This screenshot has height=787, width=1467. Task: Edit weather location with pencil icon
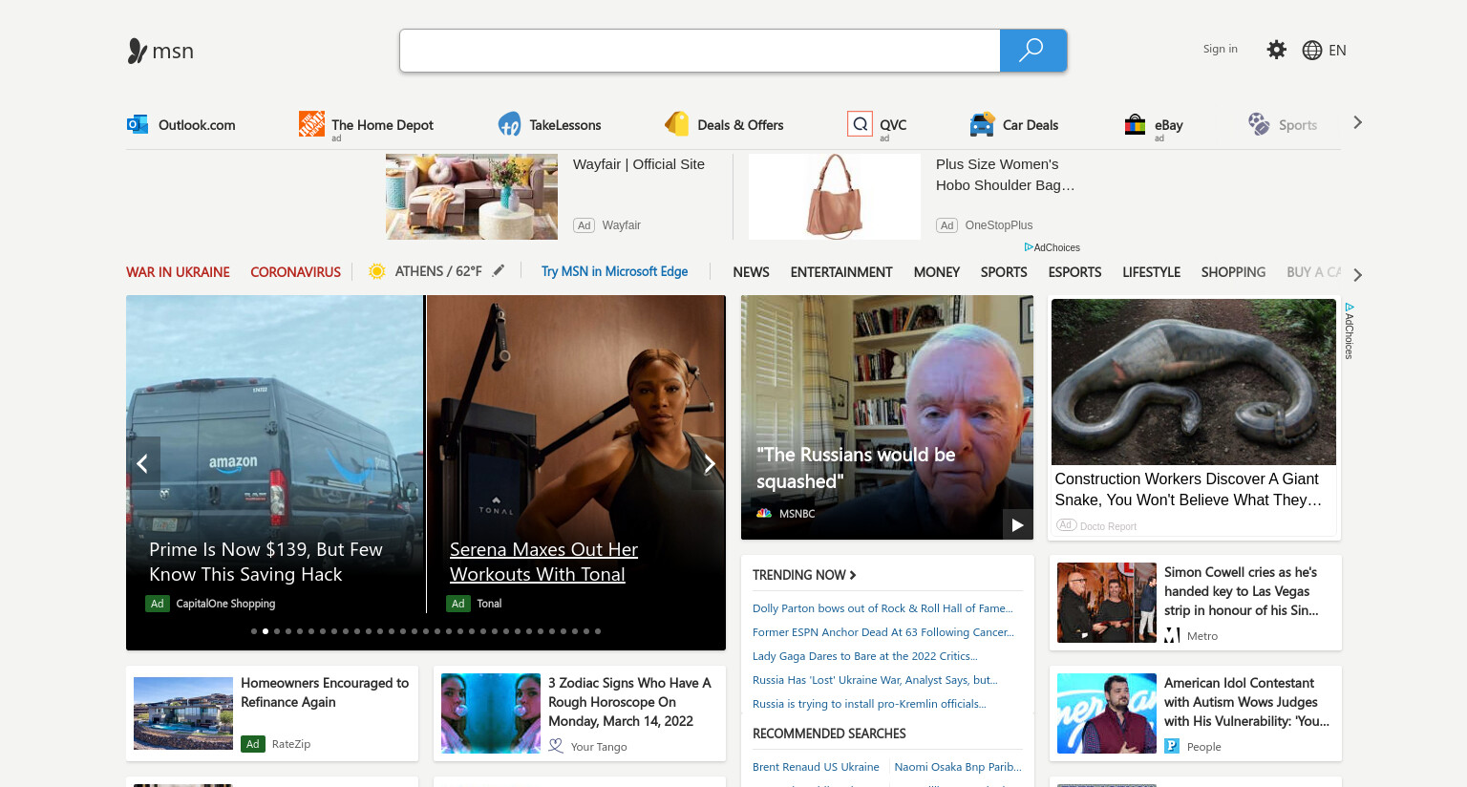pyautogui.click(x=499, y=270)
